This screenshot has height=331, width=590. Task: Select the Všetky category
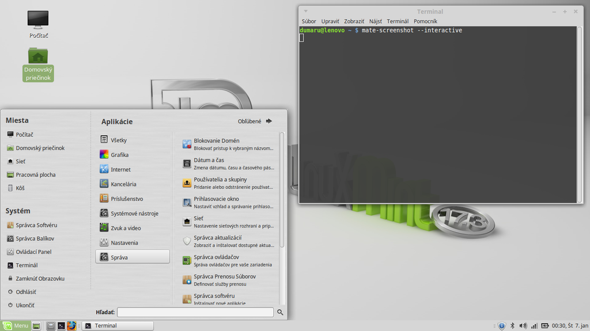click(133, 140)
